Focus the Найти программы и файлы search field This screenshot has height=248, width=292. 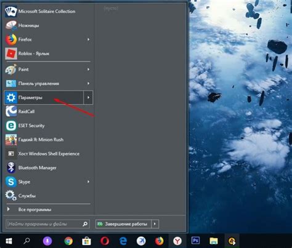[47, 224]
